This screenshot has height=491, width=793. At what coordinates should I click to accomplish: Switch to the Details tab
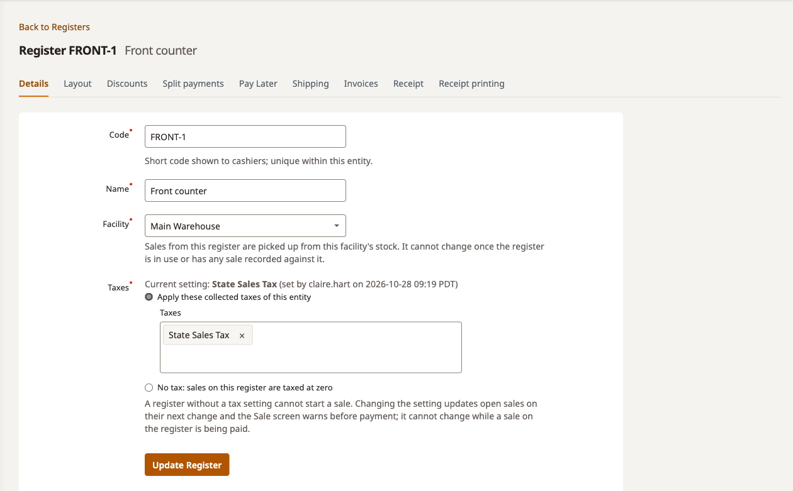pyautogui.click(x=33, y=84)
